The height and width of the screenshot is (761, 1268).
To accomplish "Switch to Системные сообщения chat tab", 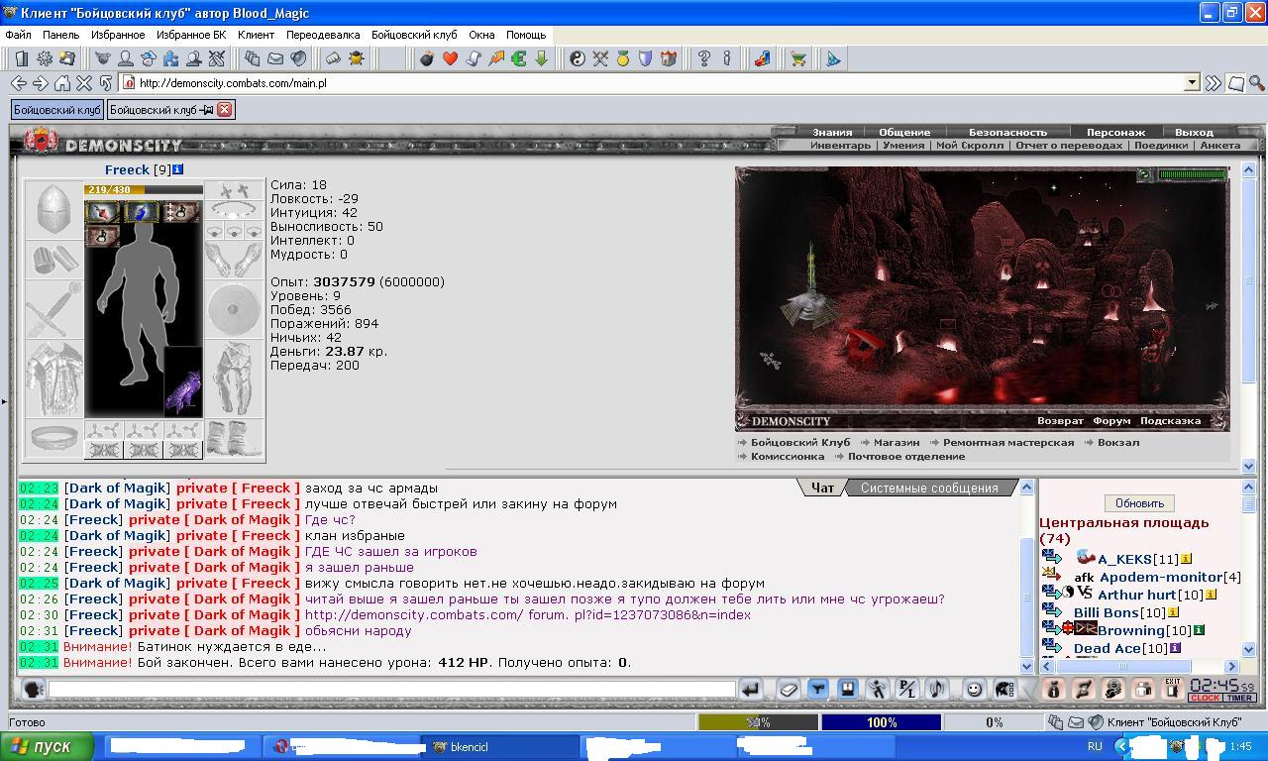I will click(929, 488).
